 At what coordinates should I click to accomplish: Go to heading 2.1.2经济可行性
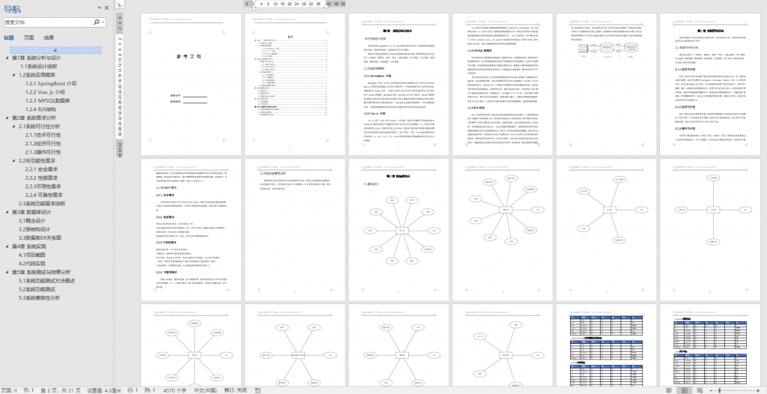pos(43,143)
